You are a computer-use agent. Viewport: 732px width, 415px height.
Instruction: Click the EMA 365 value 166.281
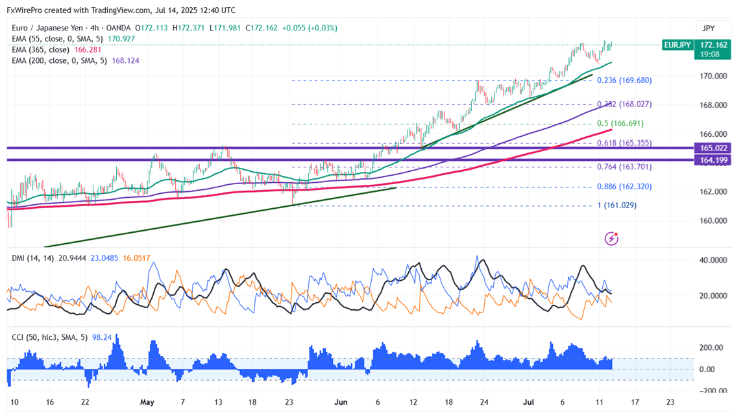pyautogui.click(x=88, y=49)
